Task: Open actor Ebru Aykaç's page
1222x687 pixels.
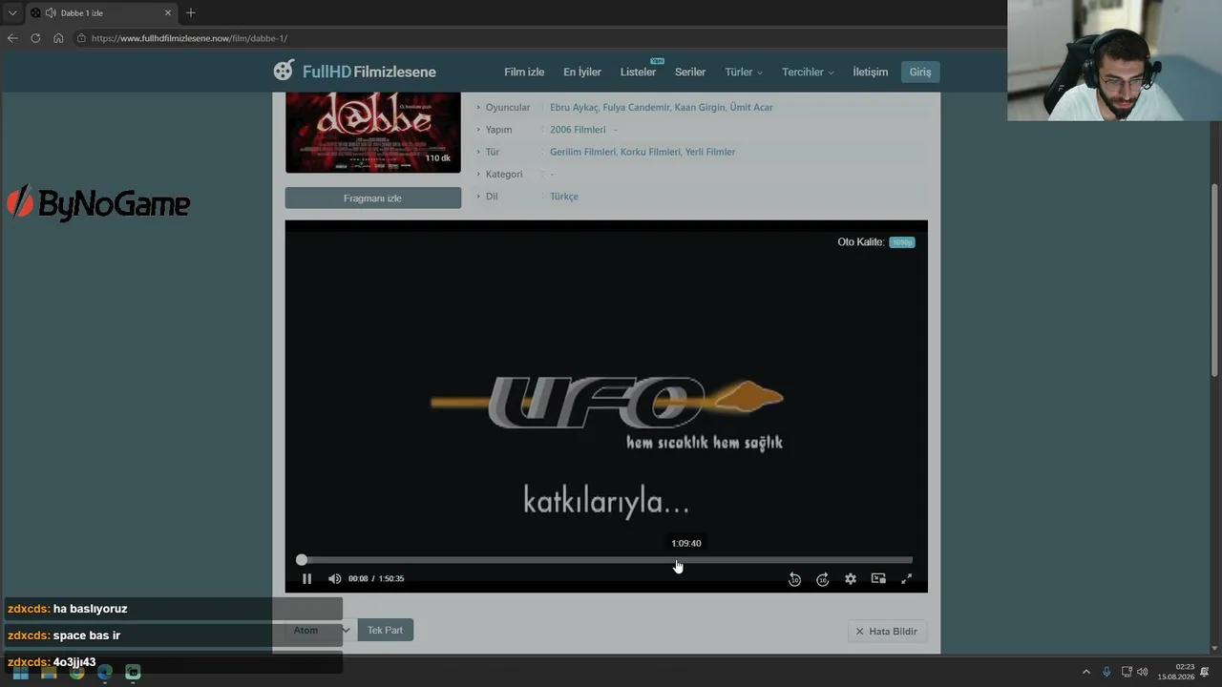Action: [x=574, y=107]
